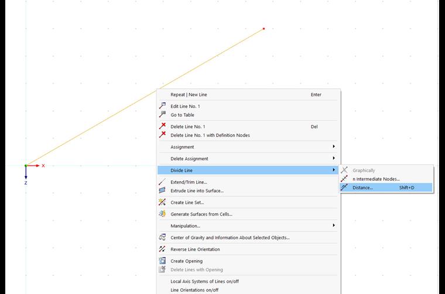This screenshot has width=445, height=294.
Task: Select Edit Line No. 1 entry
Action: click(x=249, y=106)
